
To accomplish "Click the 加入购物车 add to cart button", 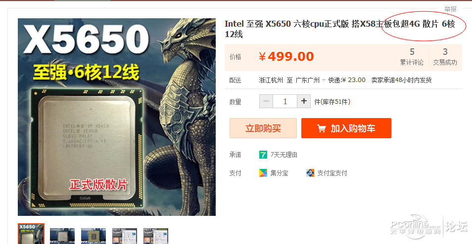I will (346, 128).
